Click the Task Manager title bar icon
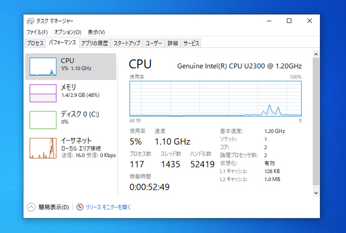Screen dimensions: 346x233 click(30, 21)
